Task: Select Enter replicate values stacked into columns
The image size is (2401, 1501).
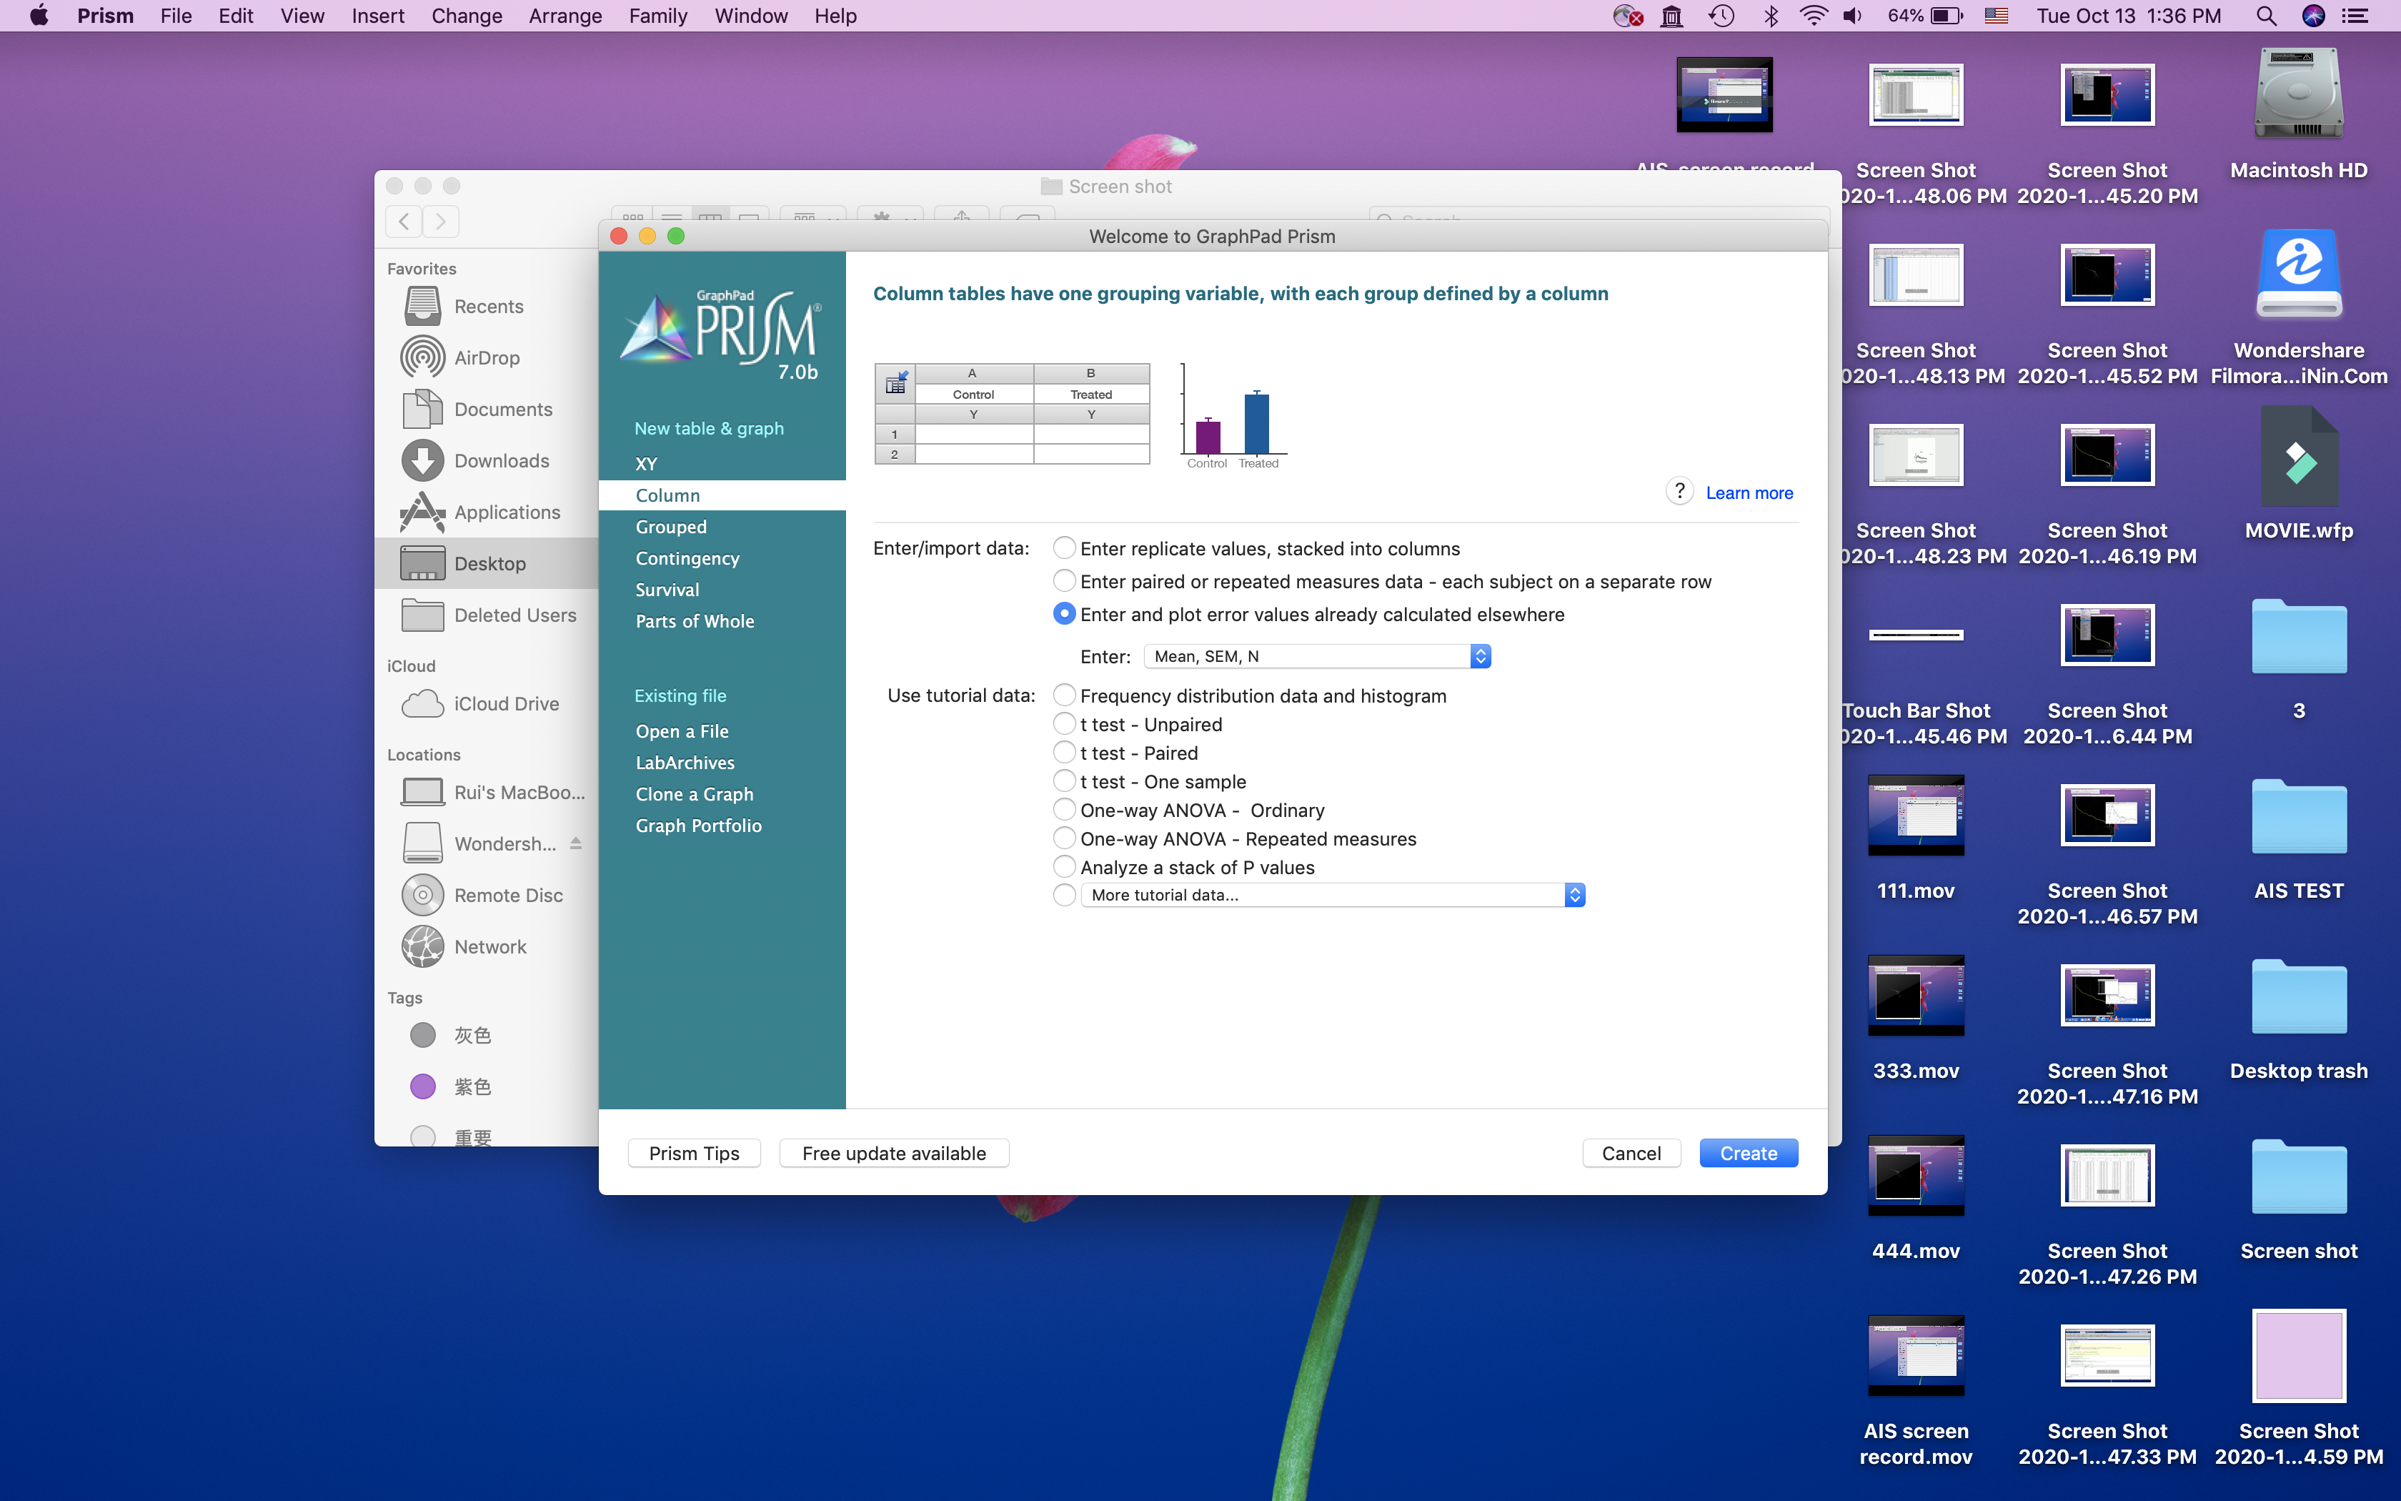Action: pyautogui.click(x=1065, y=548)
